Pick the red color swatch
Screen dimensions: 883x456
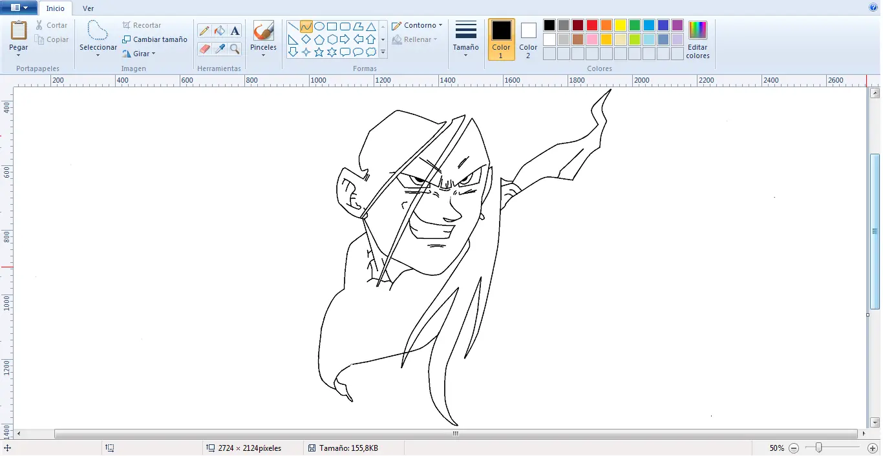pyautogui.click(x=591, y=25)
